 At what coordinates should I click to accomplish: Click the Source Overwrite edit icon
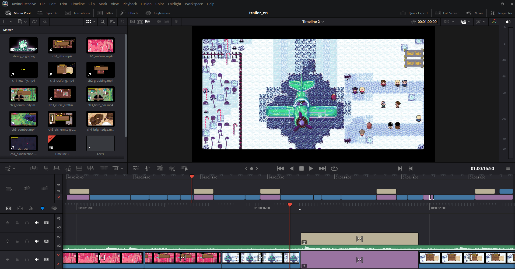[90, 168]
